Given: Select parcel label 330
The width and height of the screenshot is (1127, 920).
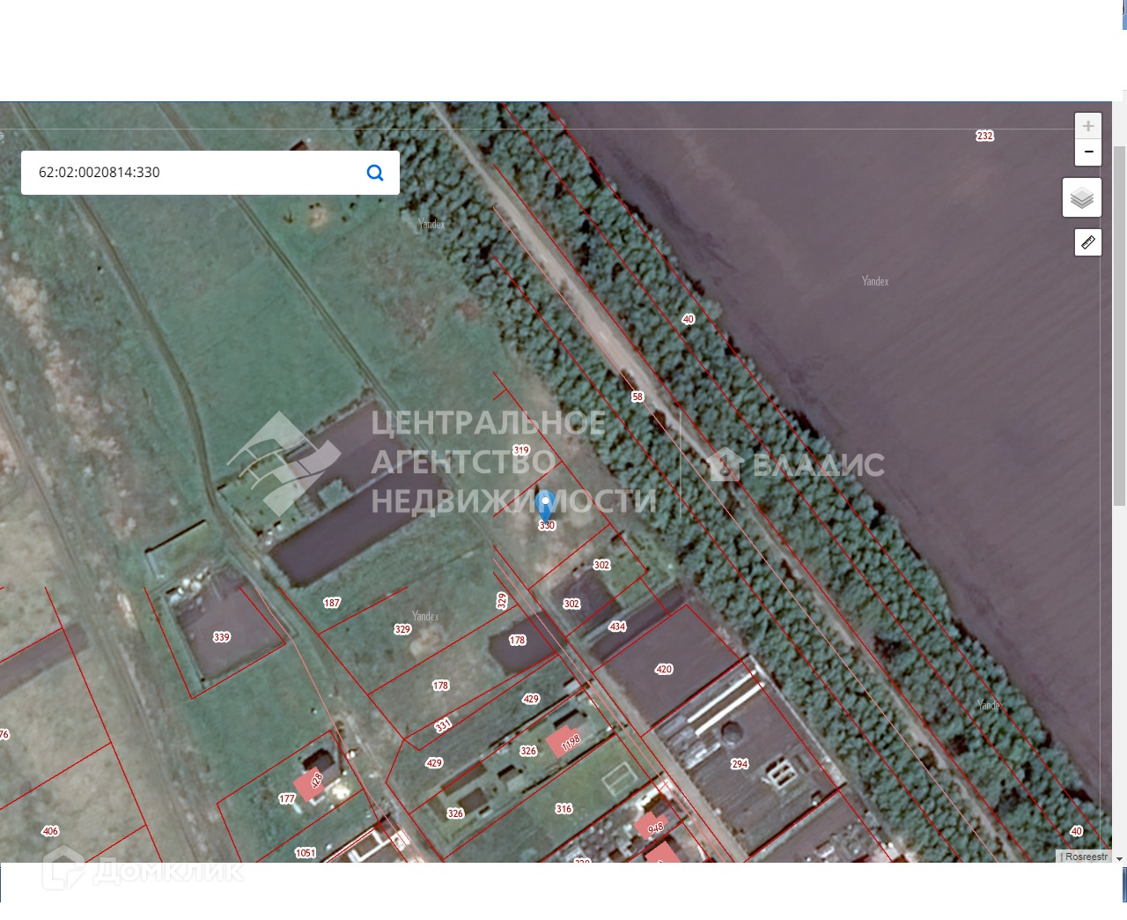Looking at the screenshot, I should click(x=547, y=525).
